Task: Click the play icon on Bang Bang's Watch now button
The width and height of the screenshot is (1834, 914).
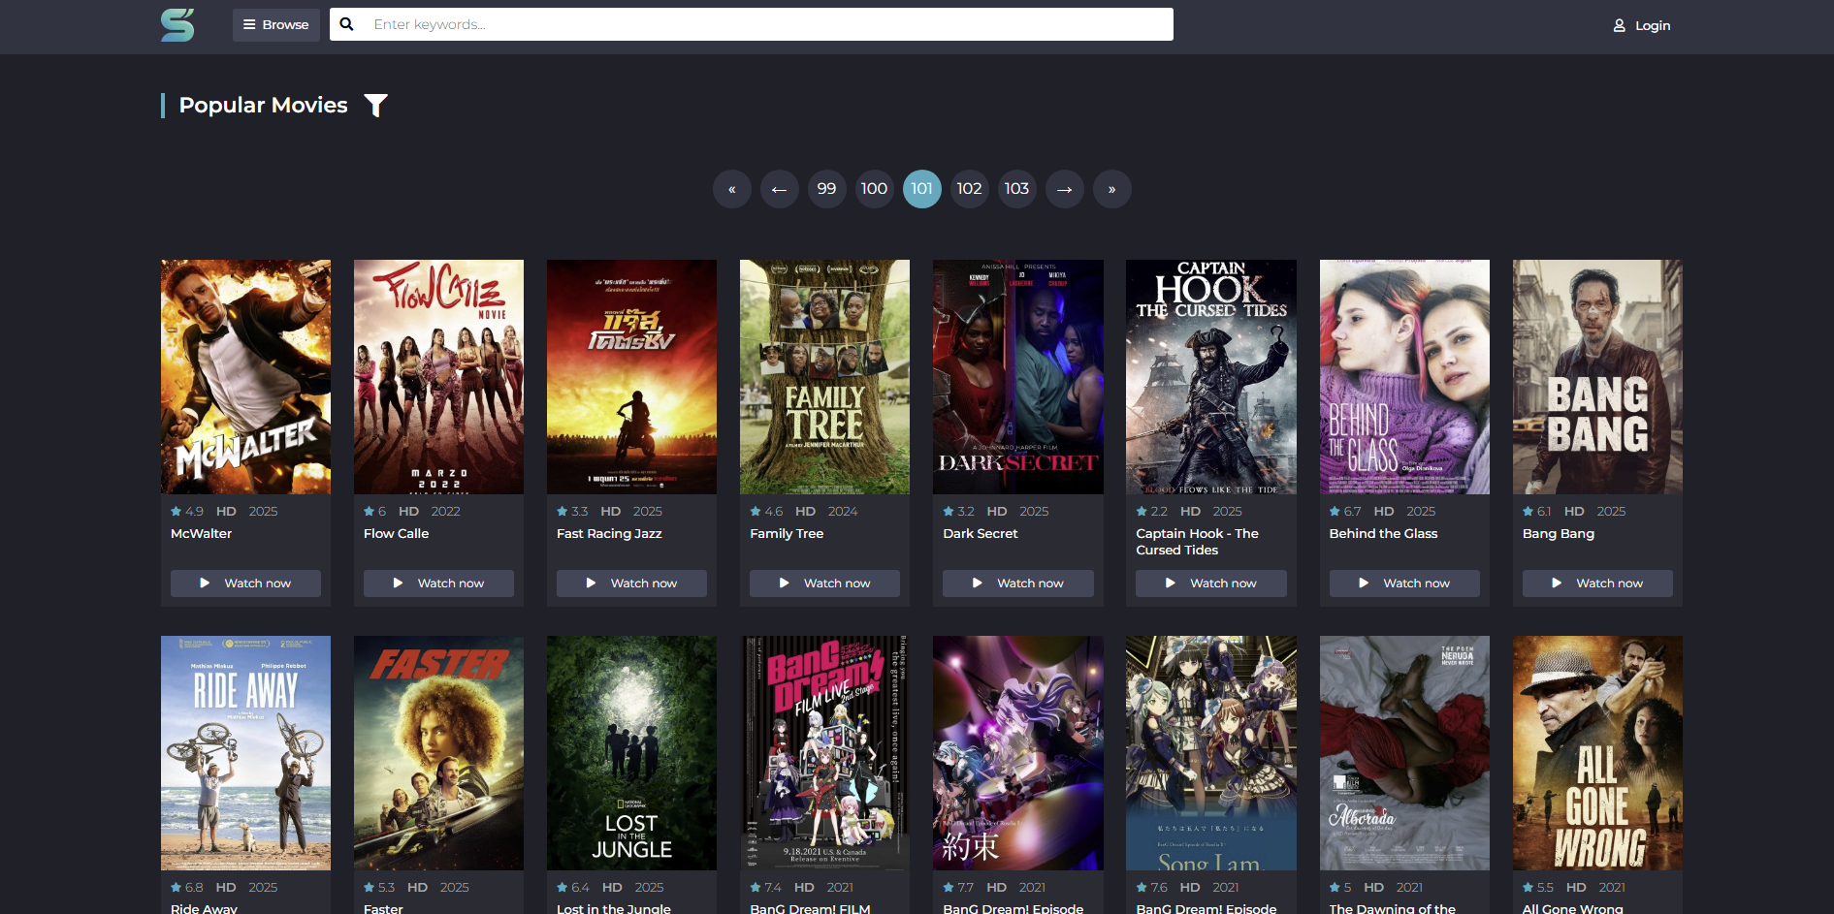Action: point(1556,583)
